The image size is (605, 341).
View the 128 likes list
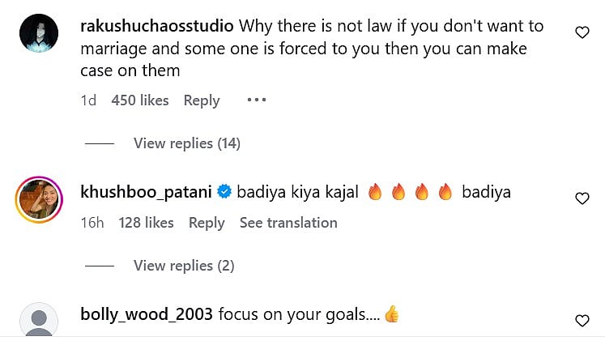tap(146, 223)
